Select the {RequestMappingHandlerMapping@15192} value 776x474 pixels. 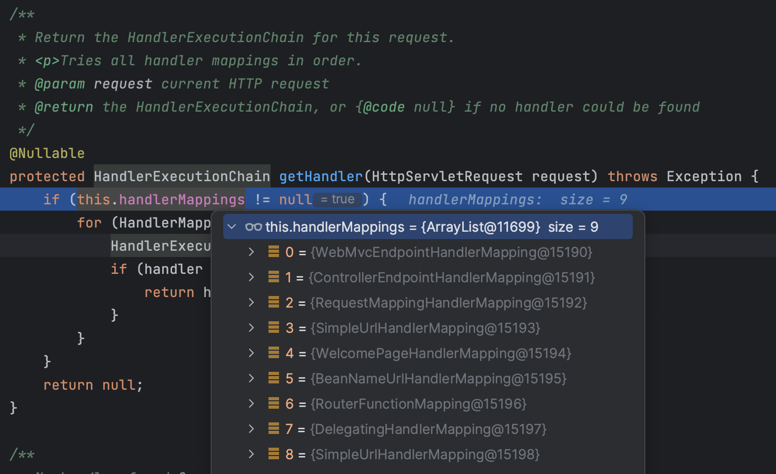449,303
